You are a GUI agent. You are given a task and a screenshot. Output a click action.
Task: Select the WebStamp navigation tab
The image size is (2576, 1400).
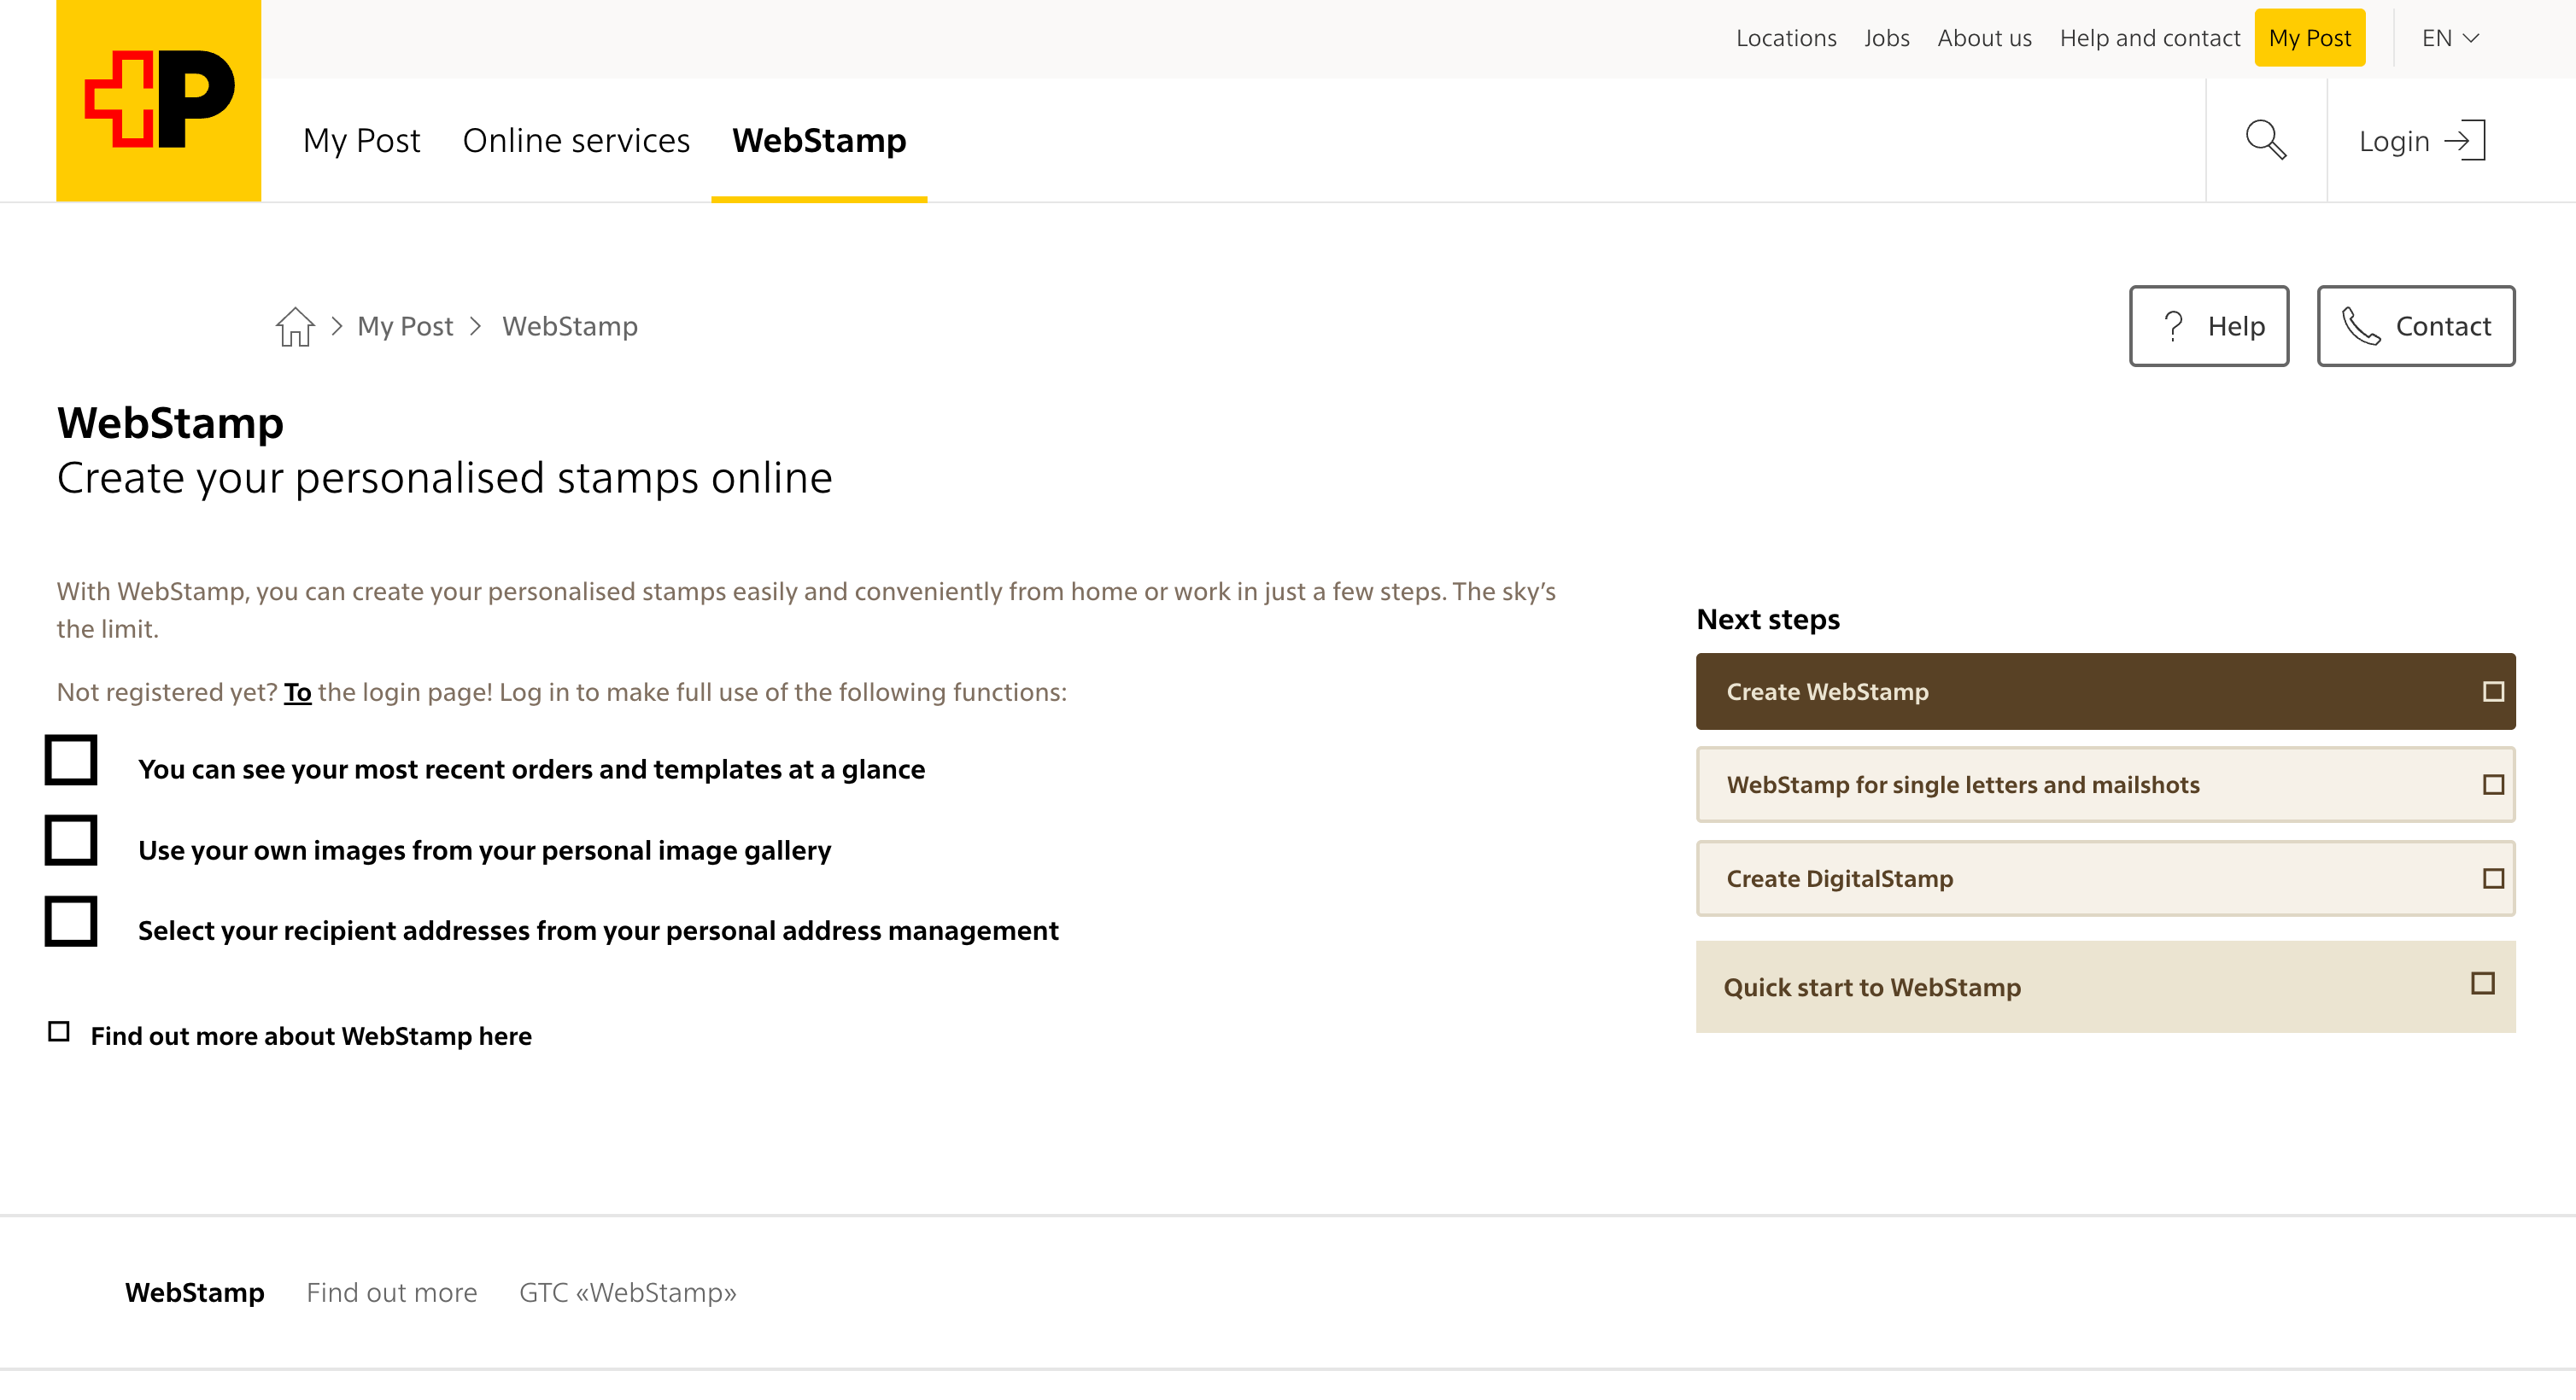click(819, 140)
